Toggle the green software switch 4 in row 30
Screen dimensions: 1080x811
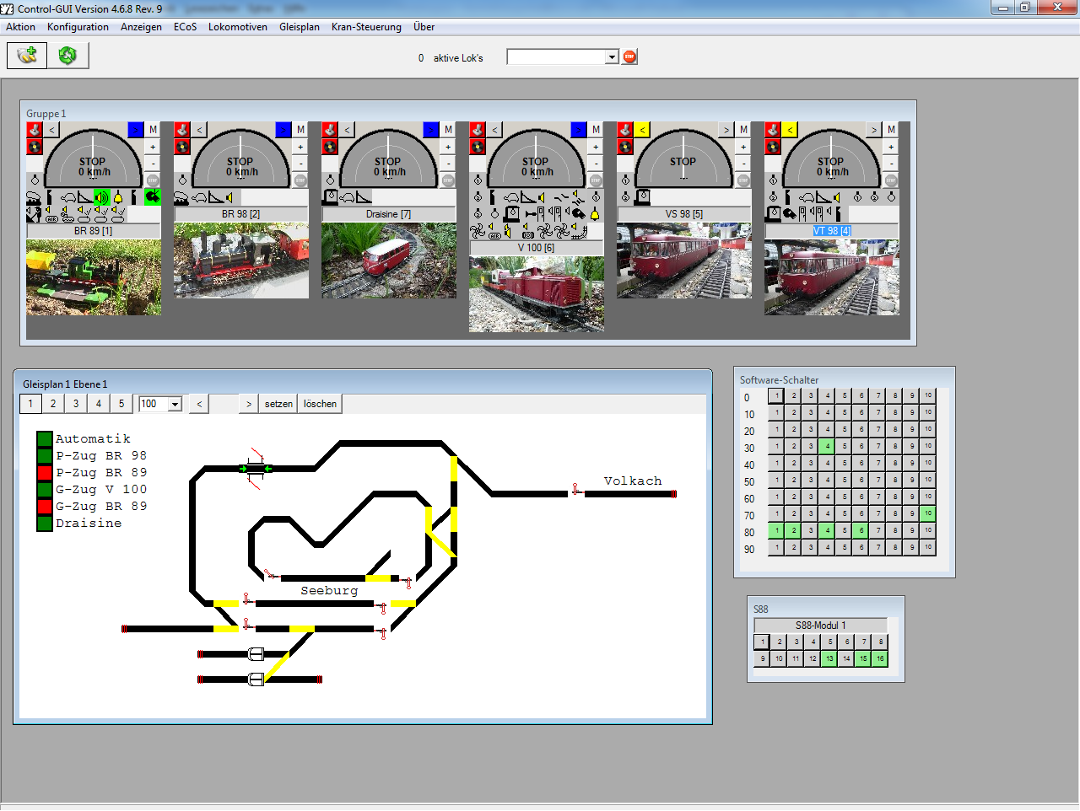pyautogui.click(x=828, y=446)
